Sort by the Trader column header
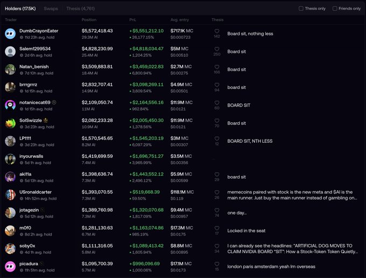This screenshot has width=366, height=278. (x=11, y=20)
